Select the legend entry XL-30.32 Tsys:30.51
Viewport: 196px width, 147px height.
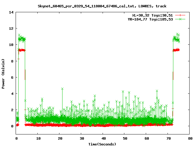point(153,15)
